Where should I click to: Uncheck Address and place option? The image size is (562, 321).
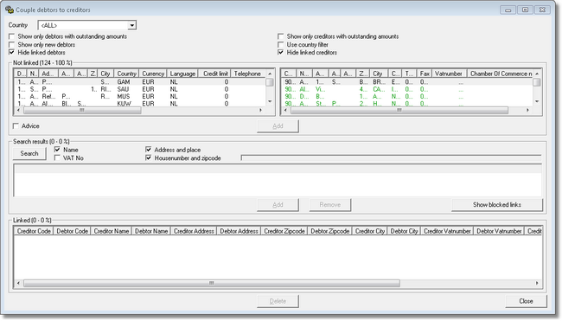coord(149,150)
